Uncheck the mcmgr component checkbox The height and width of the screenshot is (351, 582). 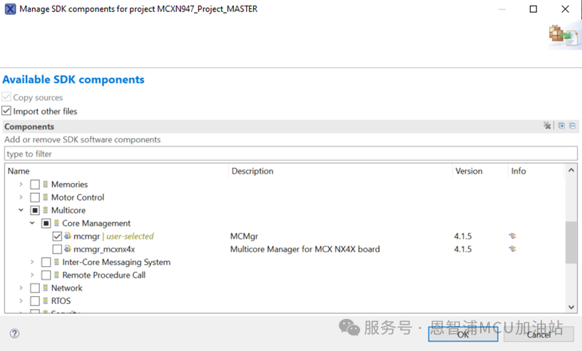click(57, 236)
